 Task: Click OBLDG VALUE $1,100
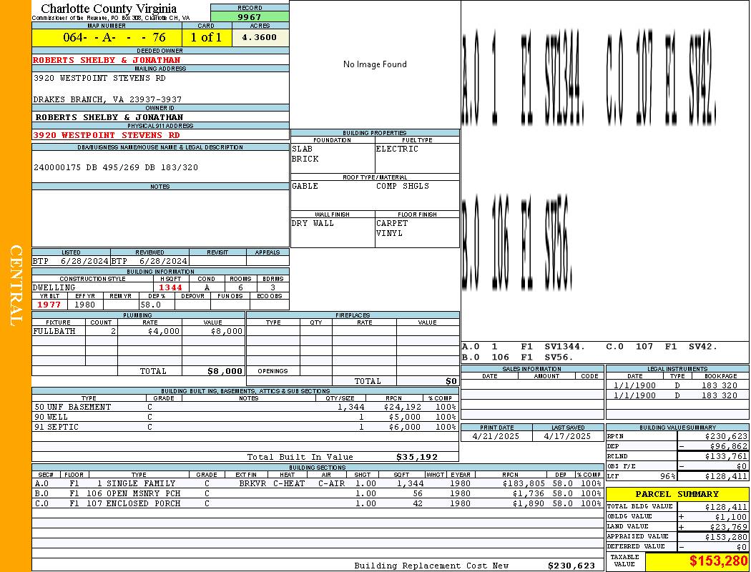(731, 517)
